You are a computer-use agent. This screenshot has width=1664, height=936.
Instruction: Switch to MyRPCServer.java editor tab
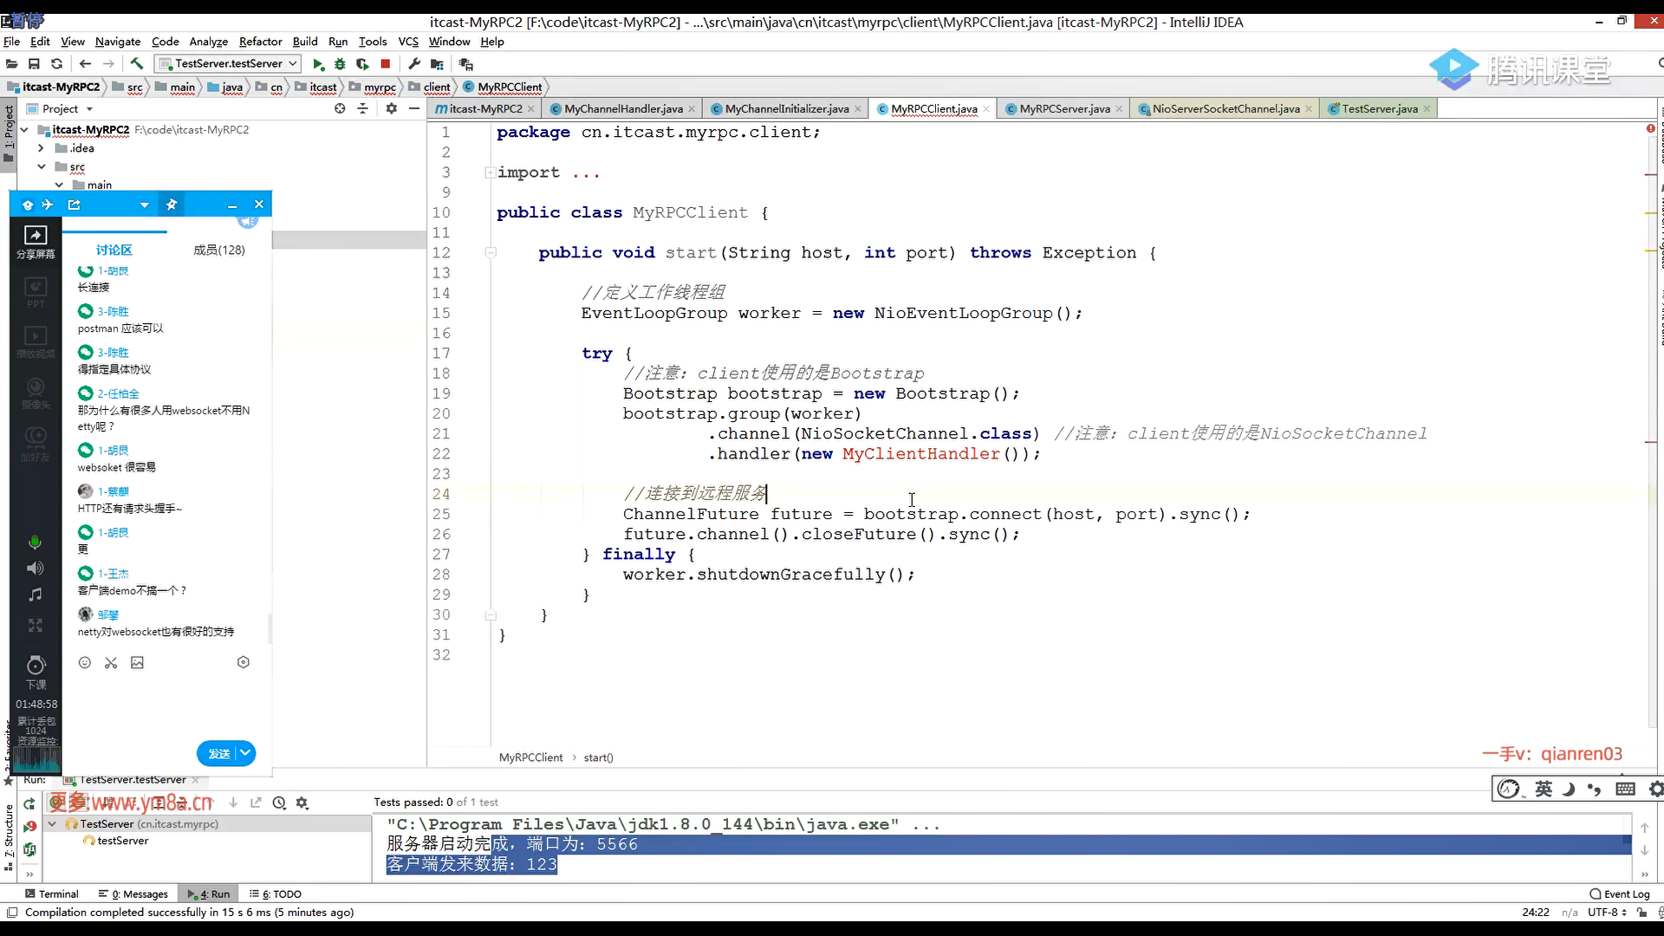click(x=1063, y=108)
